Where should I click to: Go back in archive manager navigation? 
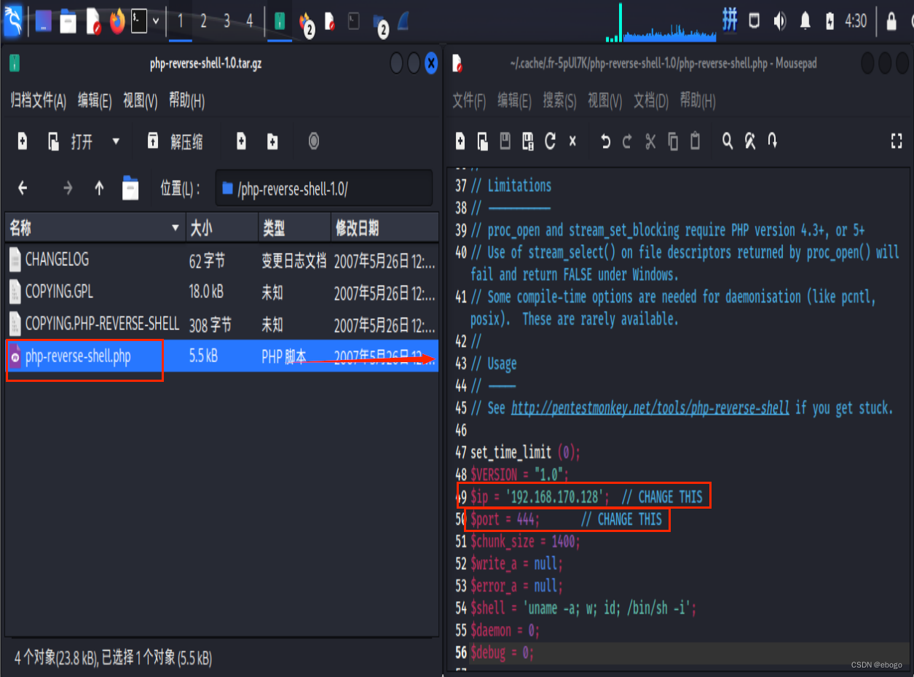[x=23, y=189]
